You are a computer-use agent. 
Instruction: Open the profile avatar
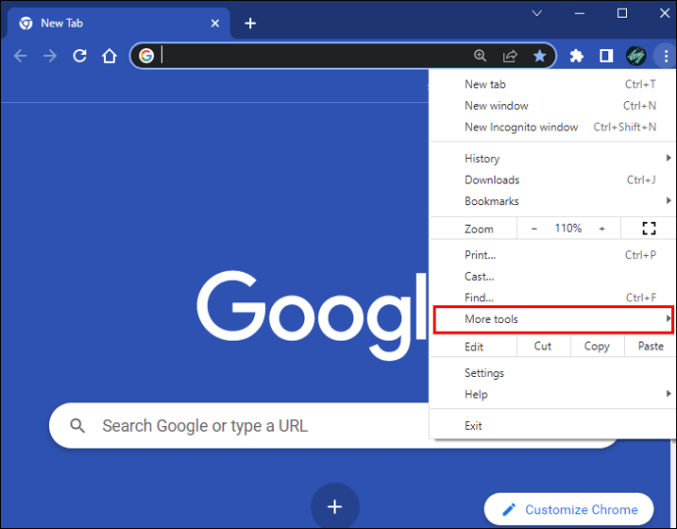pyautogui.click(x=636, y=56)
